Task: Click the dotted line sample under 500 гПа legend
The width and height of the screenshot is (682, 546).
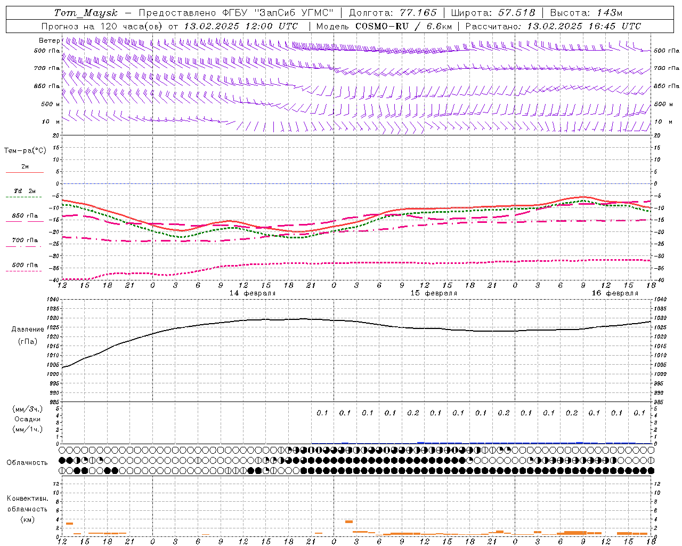Action: pyautogui.click(x=24, y=271)
